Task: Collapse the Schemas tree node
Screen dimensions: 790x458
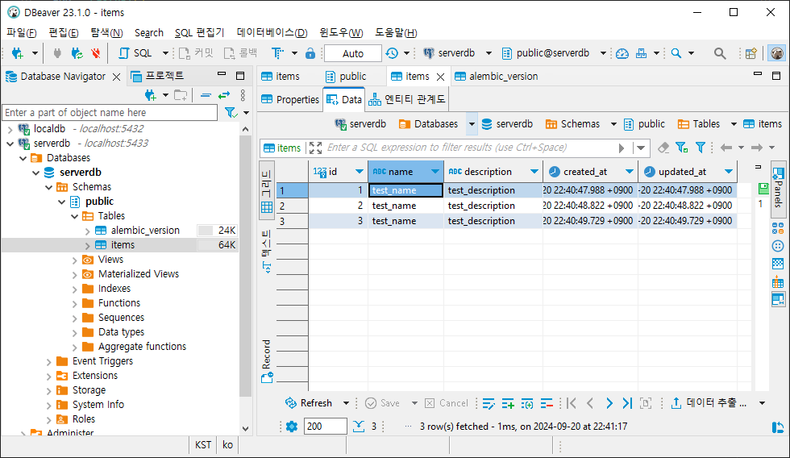Action: pyautogui.click(x=49, y=187)
